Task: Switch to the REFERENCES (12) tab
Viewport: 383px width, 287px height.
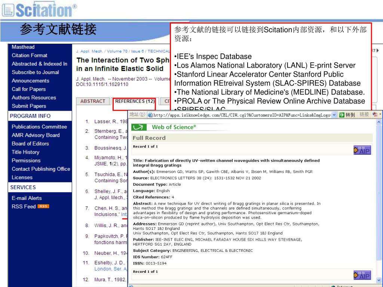Action: (135, 101)
